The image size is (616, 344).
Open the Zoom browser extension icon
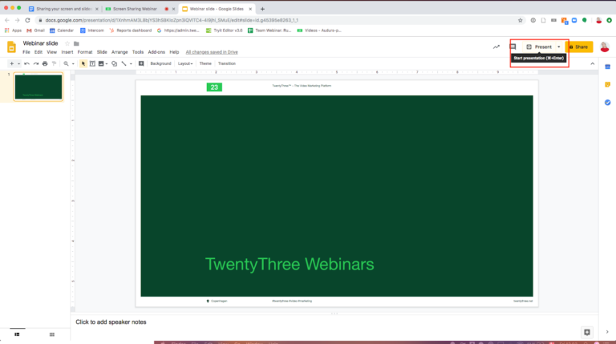click(574, 20)
